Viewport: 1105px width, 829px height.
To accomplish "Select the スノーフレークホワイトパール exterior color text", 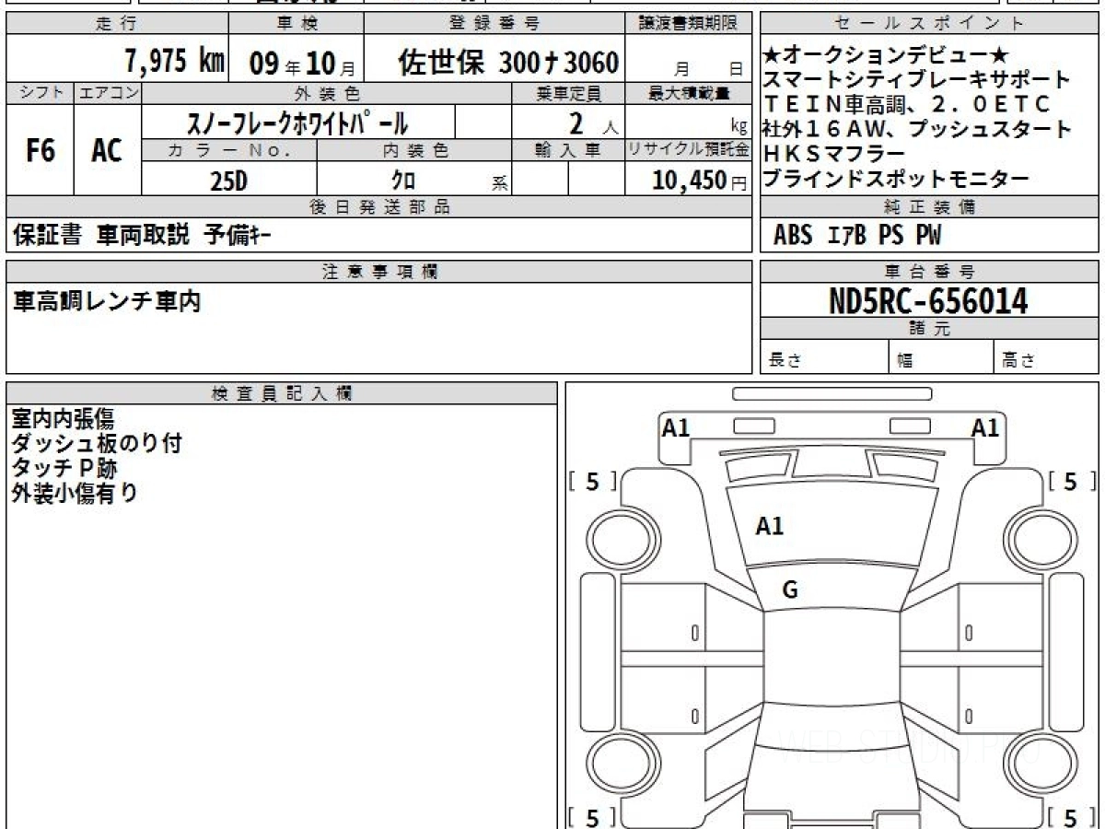I will [297, 123].
